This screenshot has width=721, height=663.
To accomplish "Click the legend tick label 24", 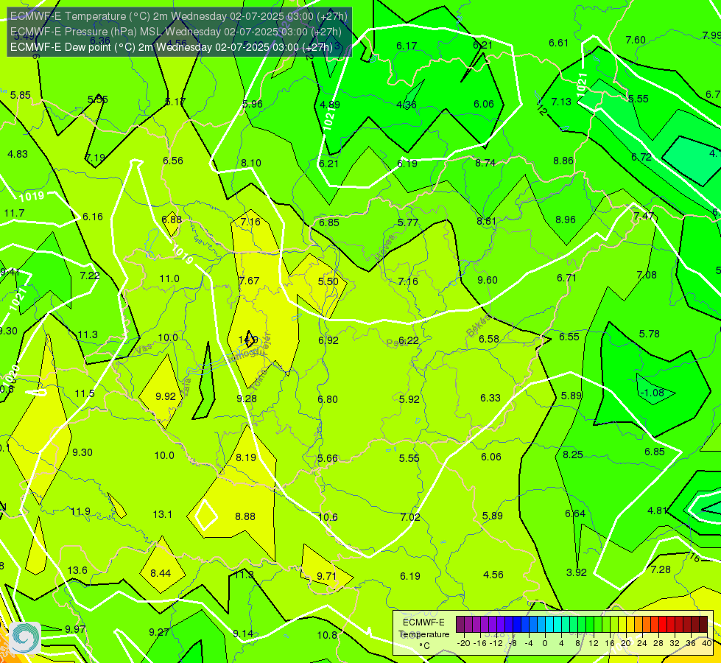I will [x=642, y=643].
